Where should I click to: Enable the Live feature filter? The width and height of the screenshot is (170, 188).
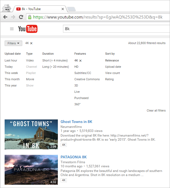[x=77, y=92]
